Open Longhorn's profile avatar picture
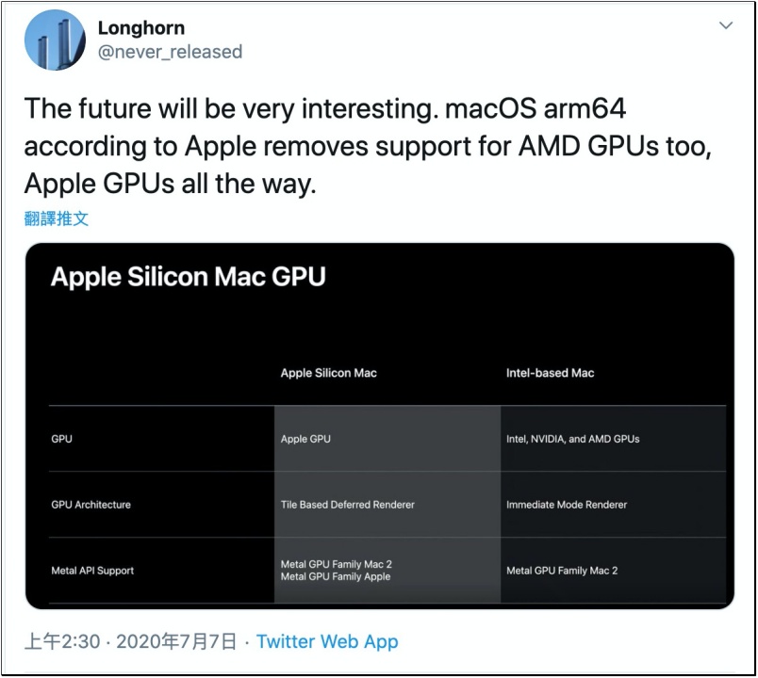The height and width of the screenshot is (678, 758). pos(55,40)
